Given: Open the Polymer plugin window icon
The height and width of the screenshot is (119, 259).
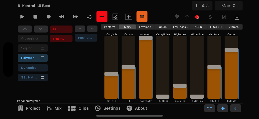Looking at the screenshot, I should [x=42, y=58].
